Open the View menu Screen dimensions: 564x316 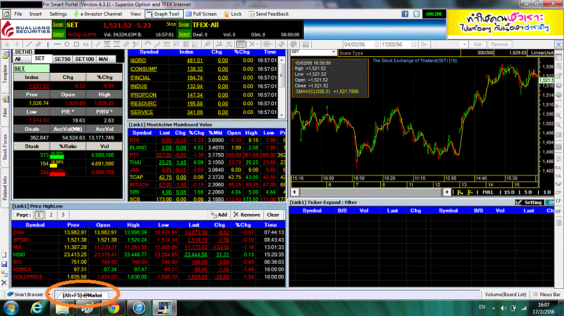[135, 14]
